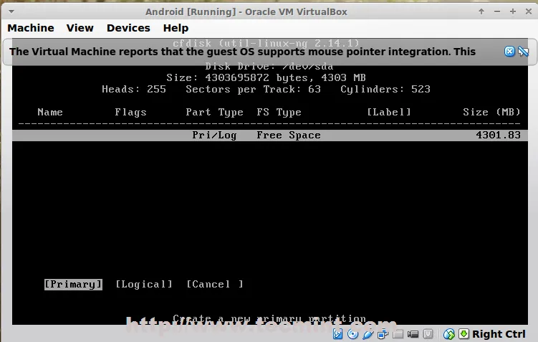Click the keyboard capture green arrow icon
The width and height of the screenshot is (538, 342).
tap(463, 333)
